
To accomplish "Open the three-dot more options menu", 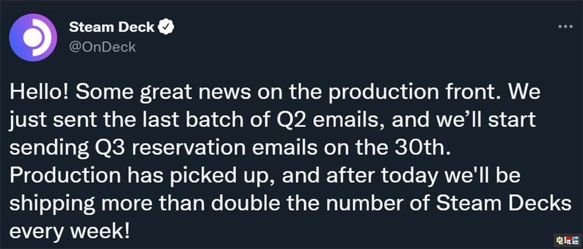I will coord(565,27).
